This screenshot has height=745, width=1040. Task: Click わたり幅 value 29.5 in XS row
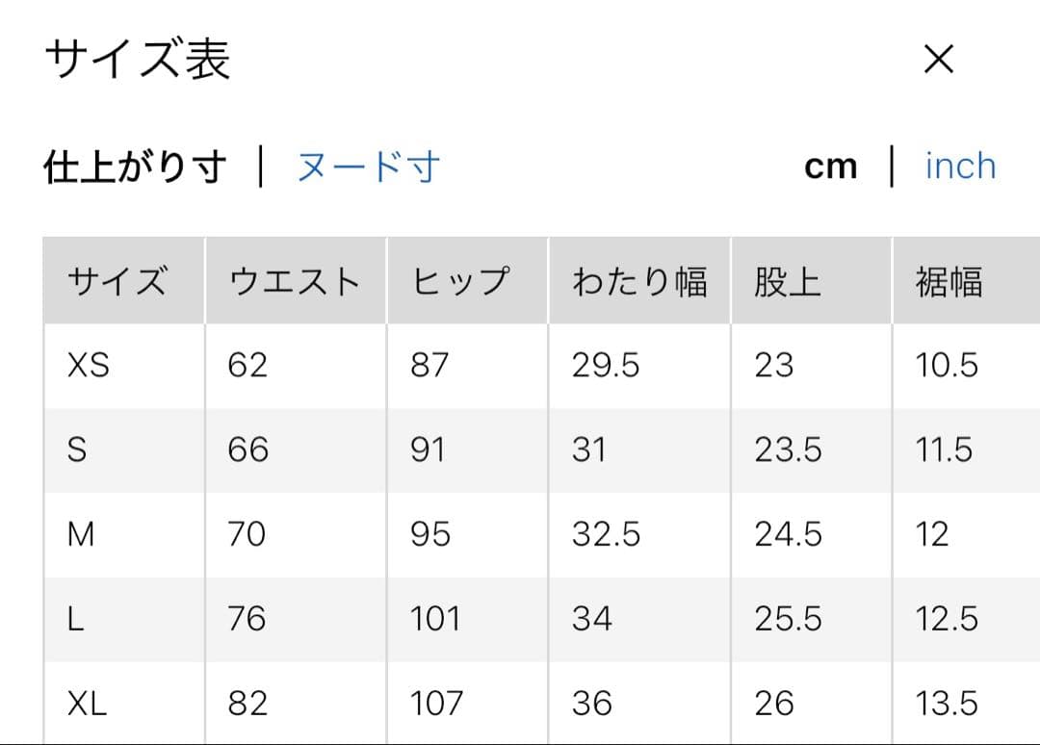606,366
